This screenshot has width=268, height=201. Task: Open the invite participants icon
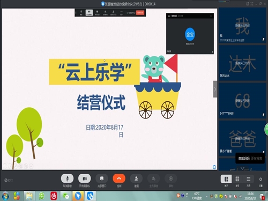point(136,178)
